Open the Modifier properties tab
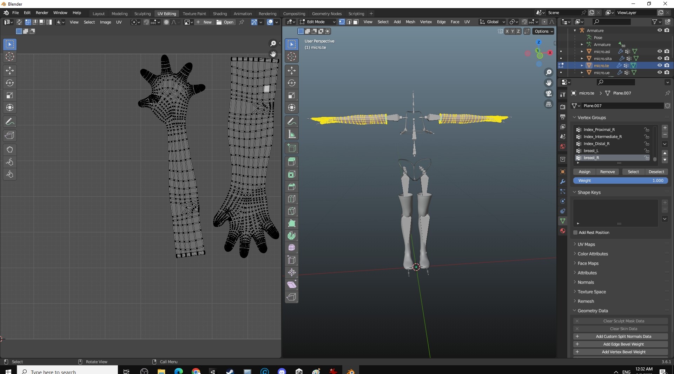The width and height of the screenshot is (674, 374). 563,182
